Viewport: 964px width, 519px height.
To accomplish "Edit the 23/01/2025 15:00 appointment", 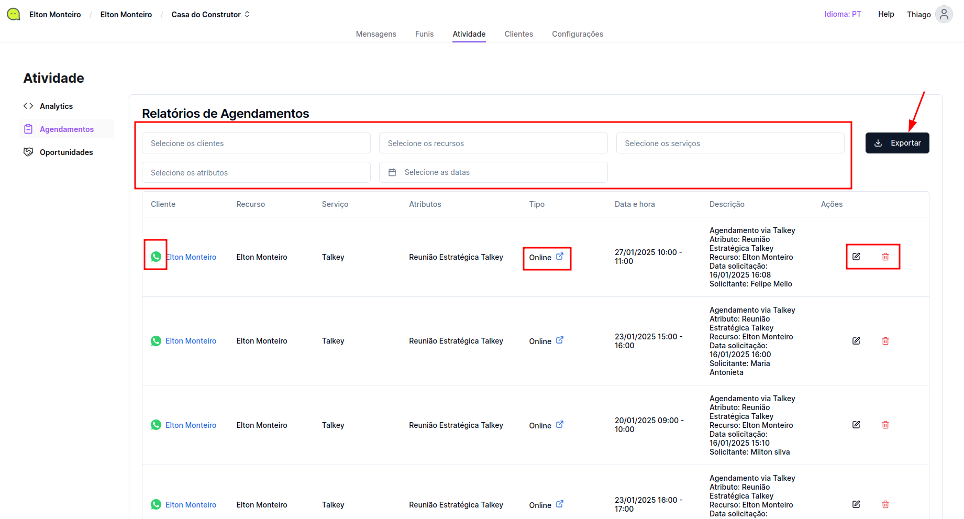I will (x=856, y=341).
